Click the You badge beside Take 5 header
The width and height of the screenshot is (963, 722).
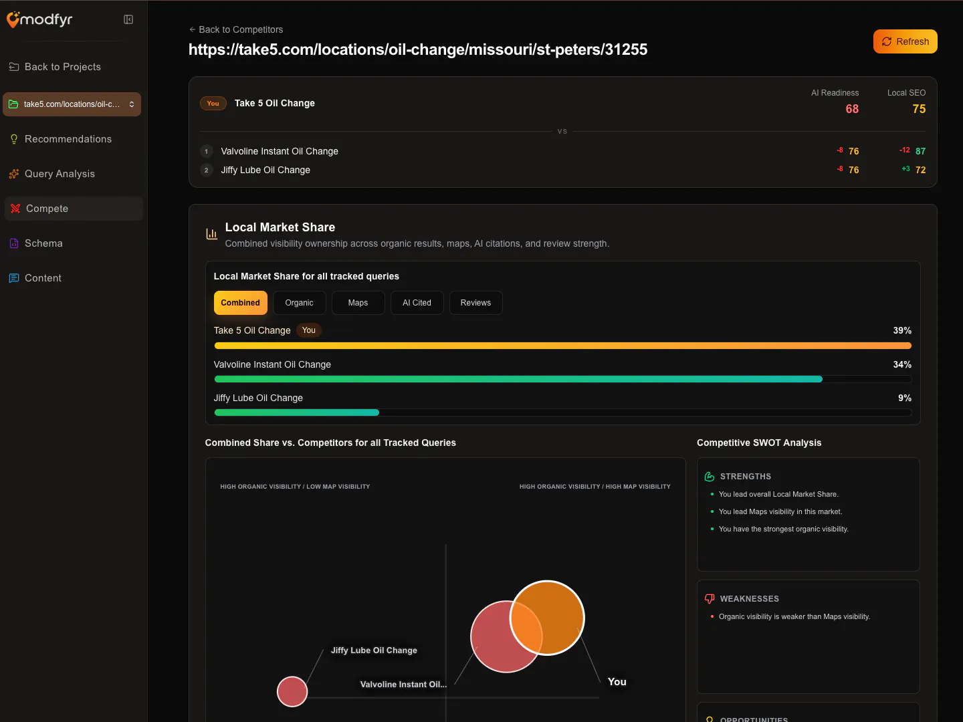(x=213, y=104)
